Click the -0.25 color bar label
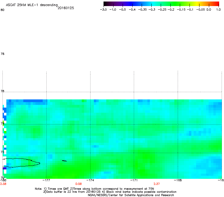 pyautogui.click(x=162, y=10)
